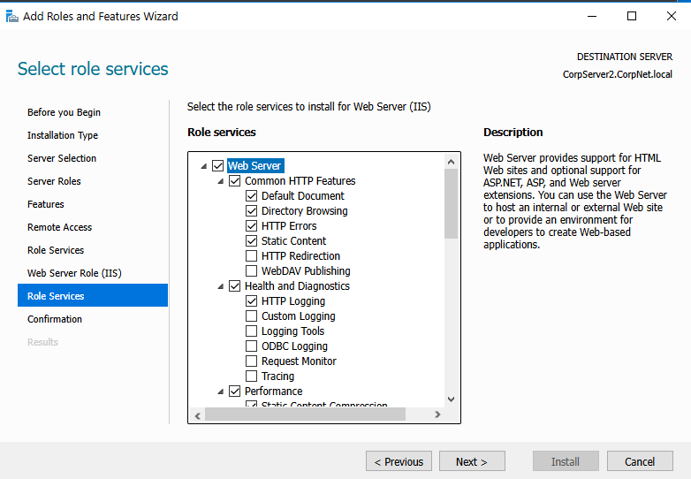
Task: Click the Next button
Action: tap(472, 461)
